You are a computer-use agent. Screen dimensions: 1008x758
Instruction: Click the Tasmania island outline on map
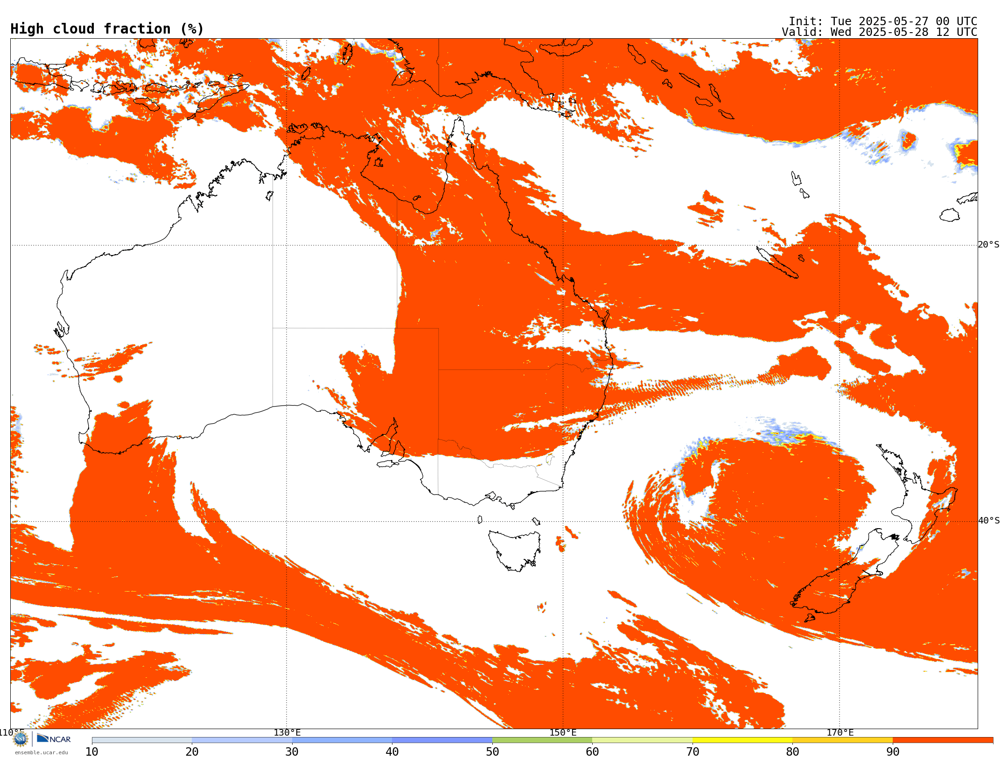[x=514, y=550]
